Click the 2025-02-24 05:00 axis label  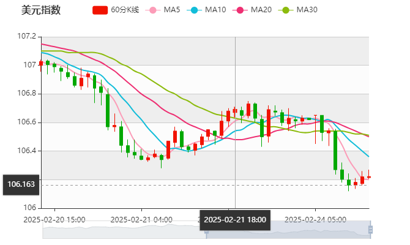coord(315,220)
